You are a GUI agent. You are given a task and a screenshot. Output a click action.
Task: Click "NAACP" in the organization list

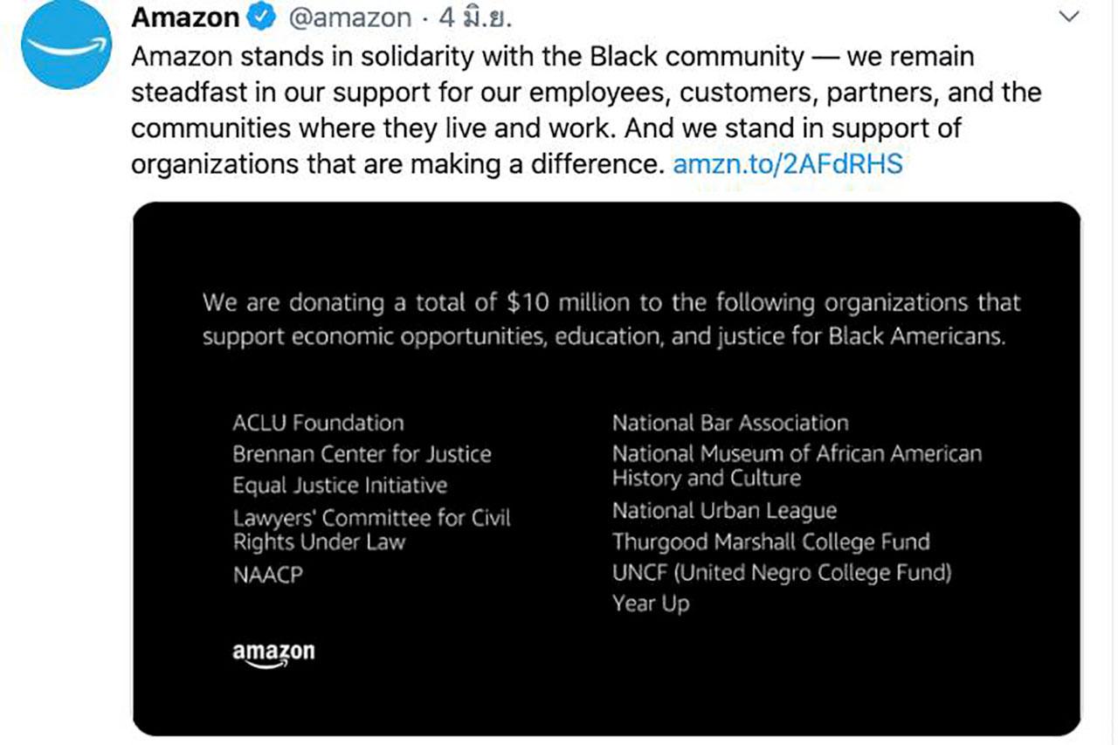click(x=267, y=576)
